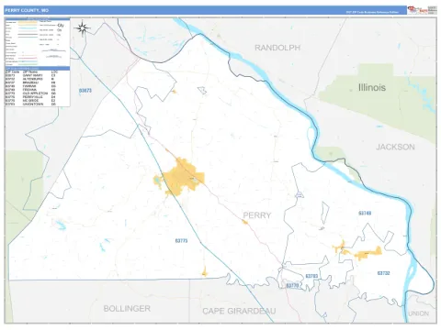441x330 pixels.
Task: Click the small orange town near Bollinger border
Action: coord(205,271)
